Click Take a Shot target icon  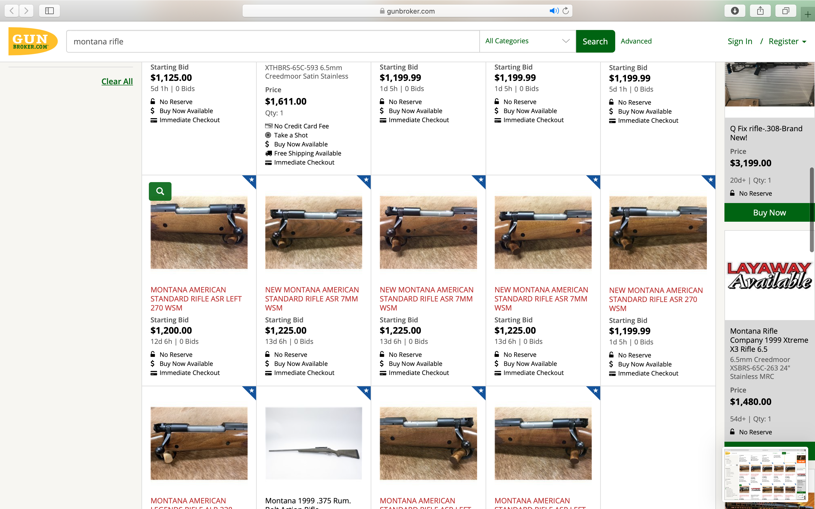(268, 135)
